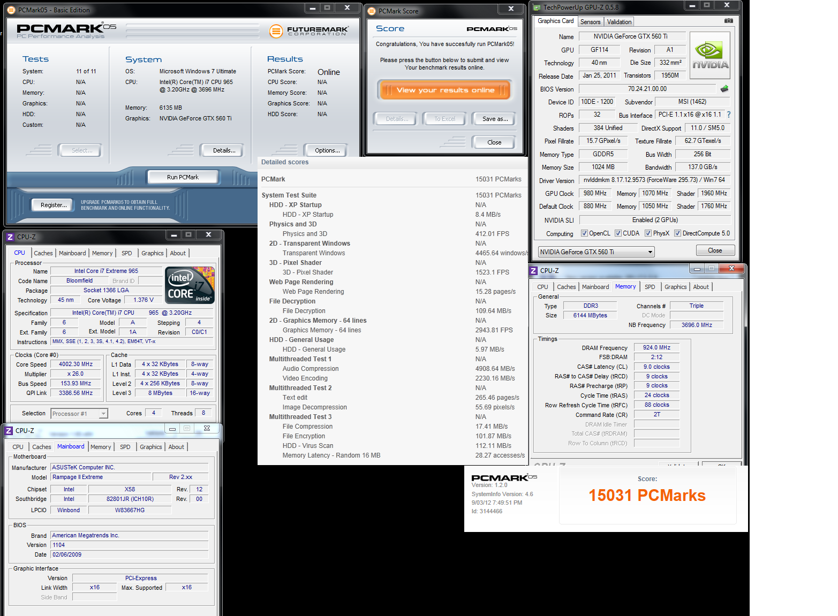Toggle the DirectCompute 5.0 checkbox
Image resolution: width=838 pixels, height=616 pixels.
click(677, 233)
